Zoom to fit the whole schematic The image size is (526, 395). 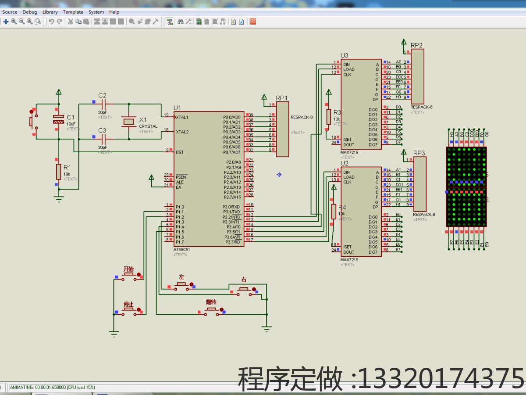29,21
